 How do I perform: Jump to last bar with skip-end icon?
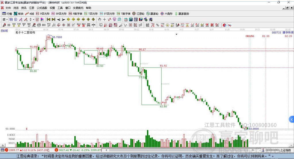53,20
